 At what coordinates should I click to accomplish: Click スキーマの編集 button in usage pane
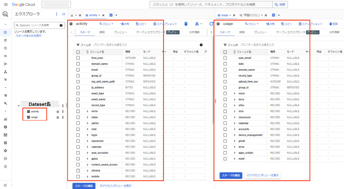pyautogui.click(x=231, y=175)
